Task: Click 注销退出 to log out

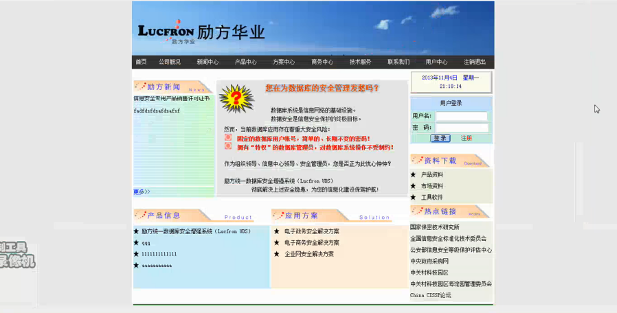Action: pyautogui.click(x=475, y=62)
